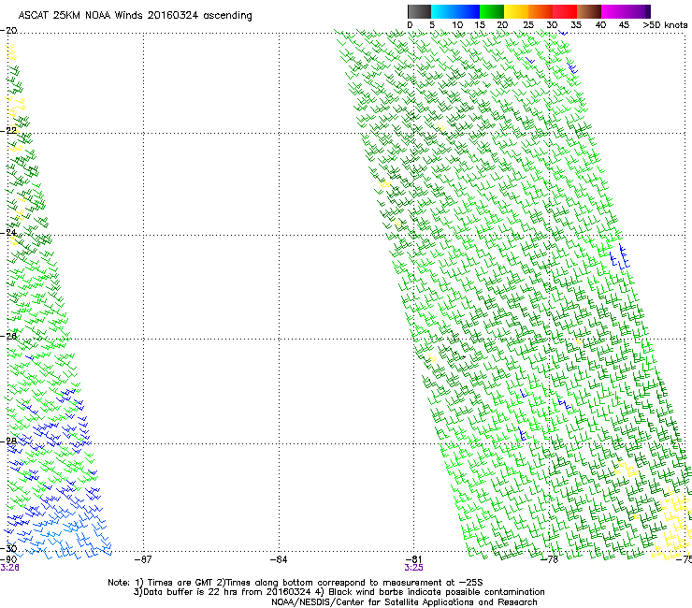Click the purple '3:26' swath time label
This screenshot has height=608, width=692.
(9, 568)
